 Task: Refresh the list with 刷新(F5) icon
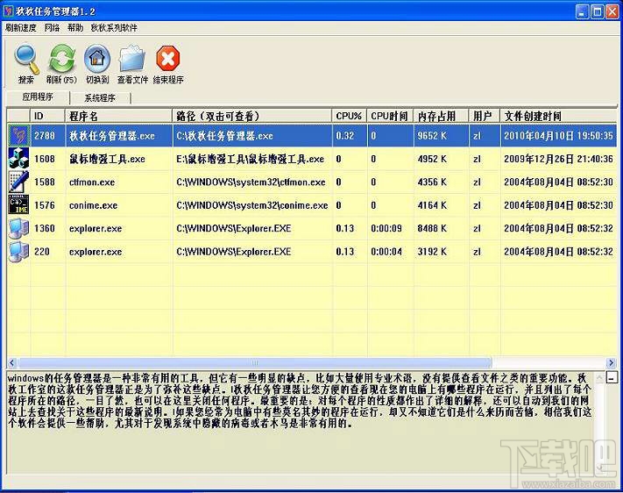point(61,59)
